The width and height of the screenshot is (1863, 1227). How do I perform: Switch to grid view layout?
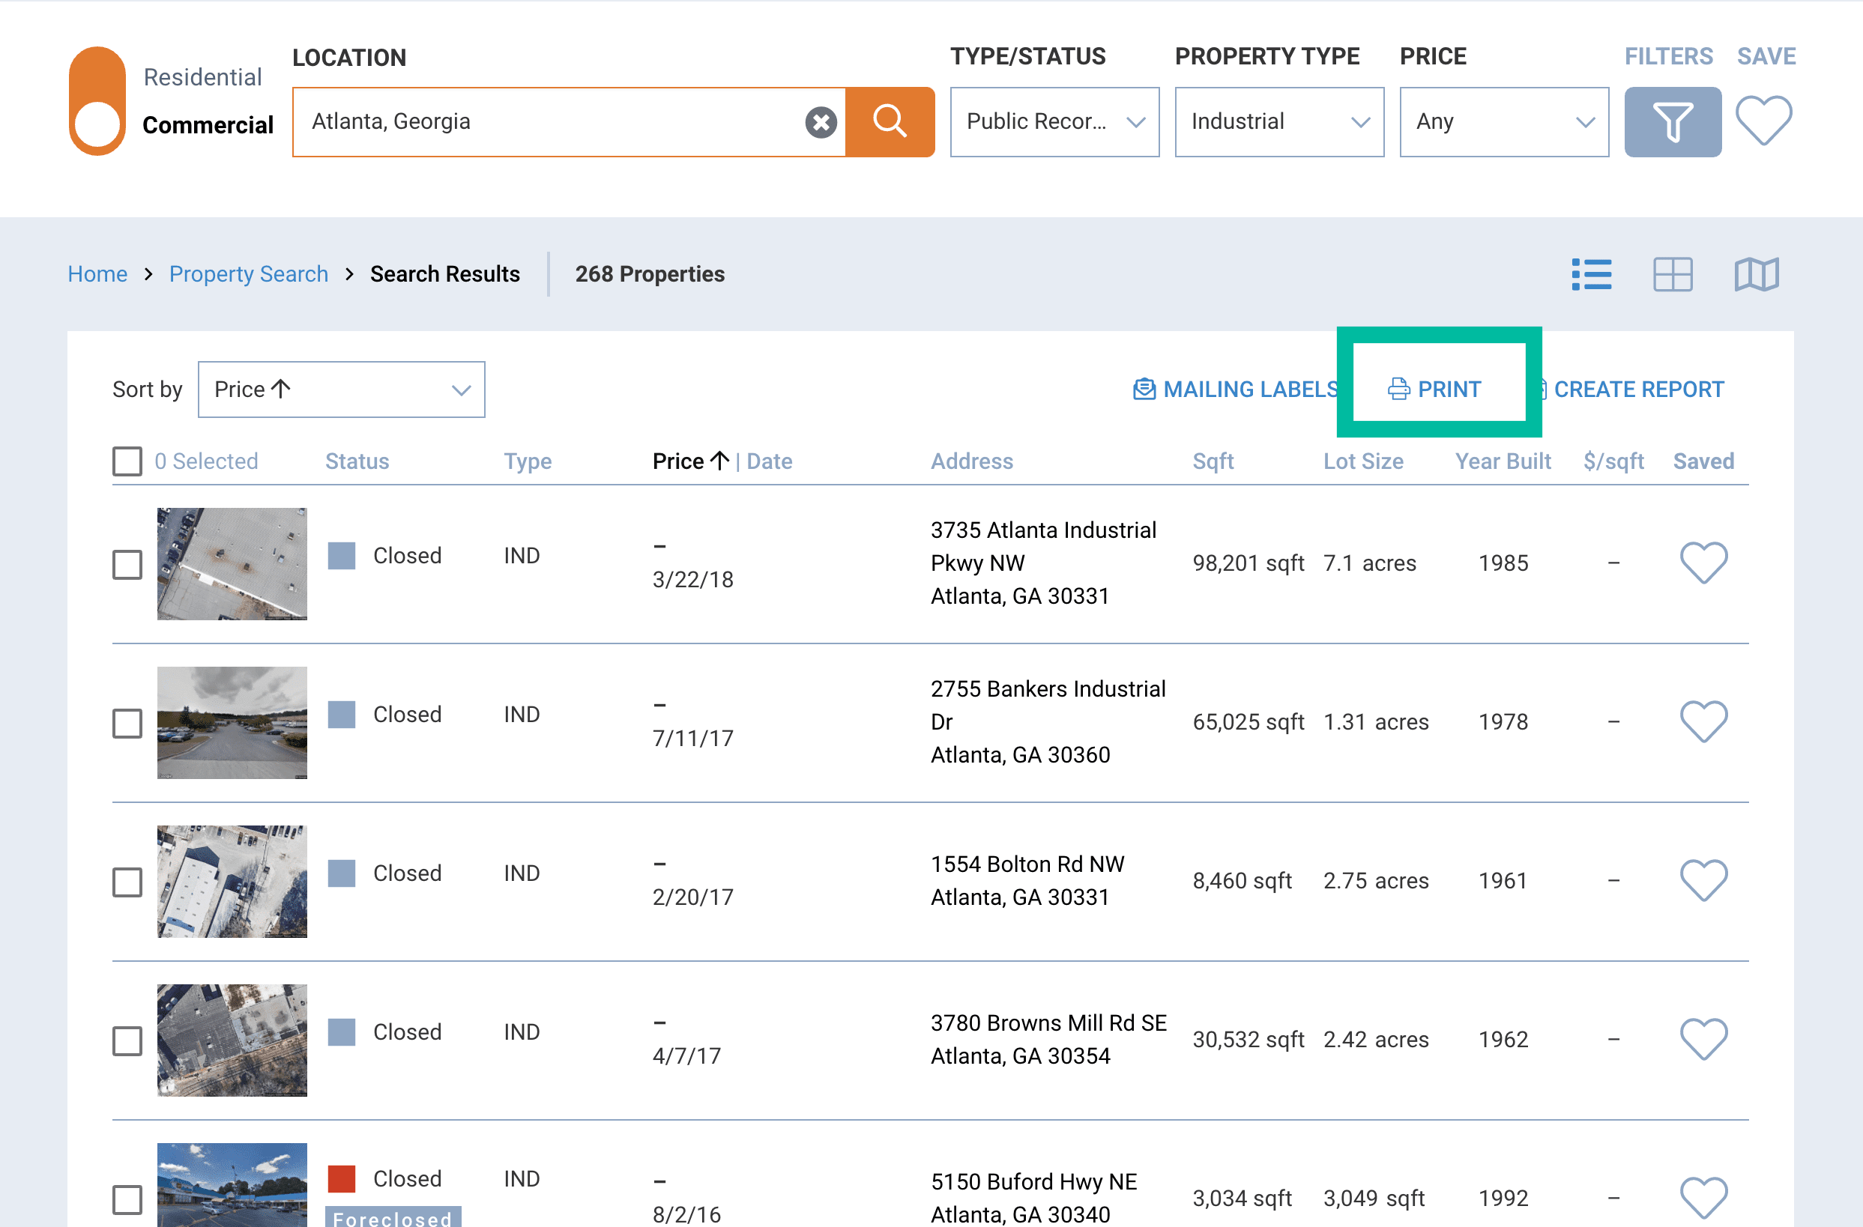(x=1672, y=275)
